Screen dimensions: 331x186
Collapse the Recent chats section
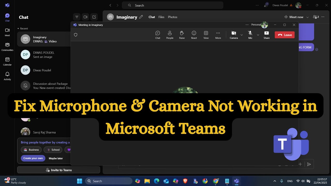tap(23, 28)
